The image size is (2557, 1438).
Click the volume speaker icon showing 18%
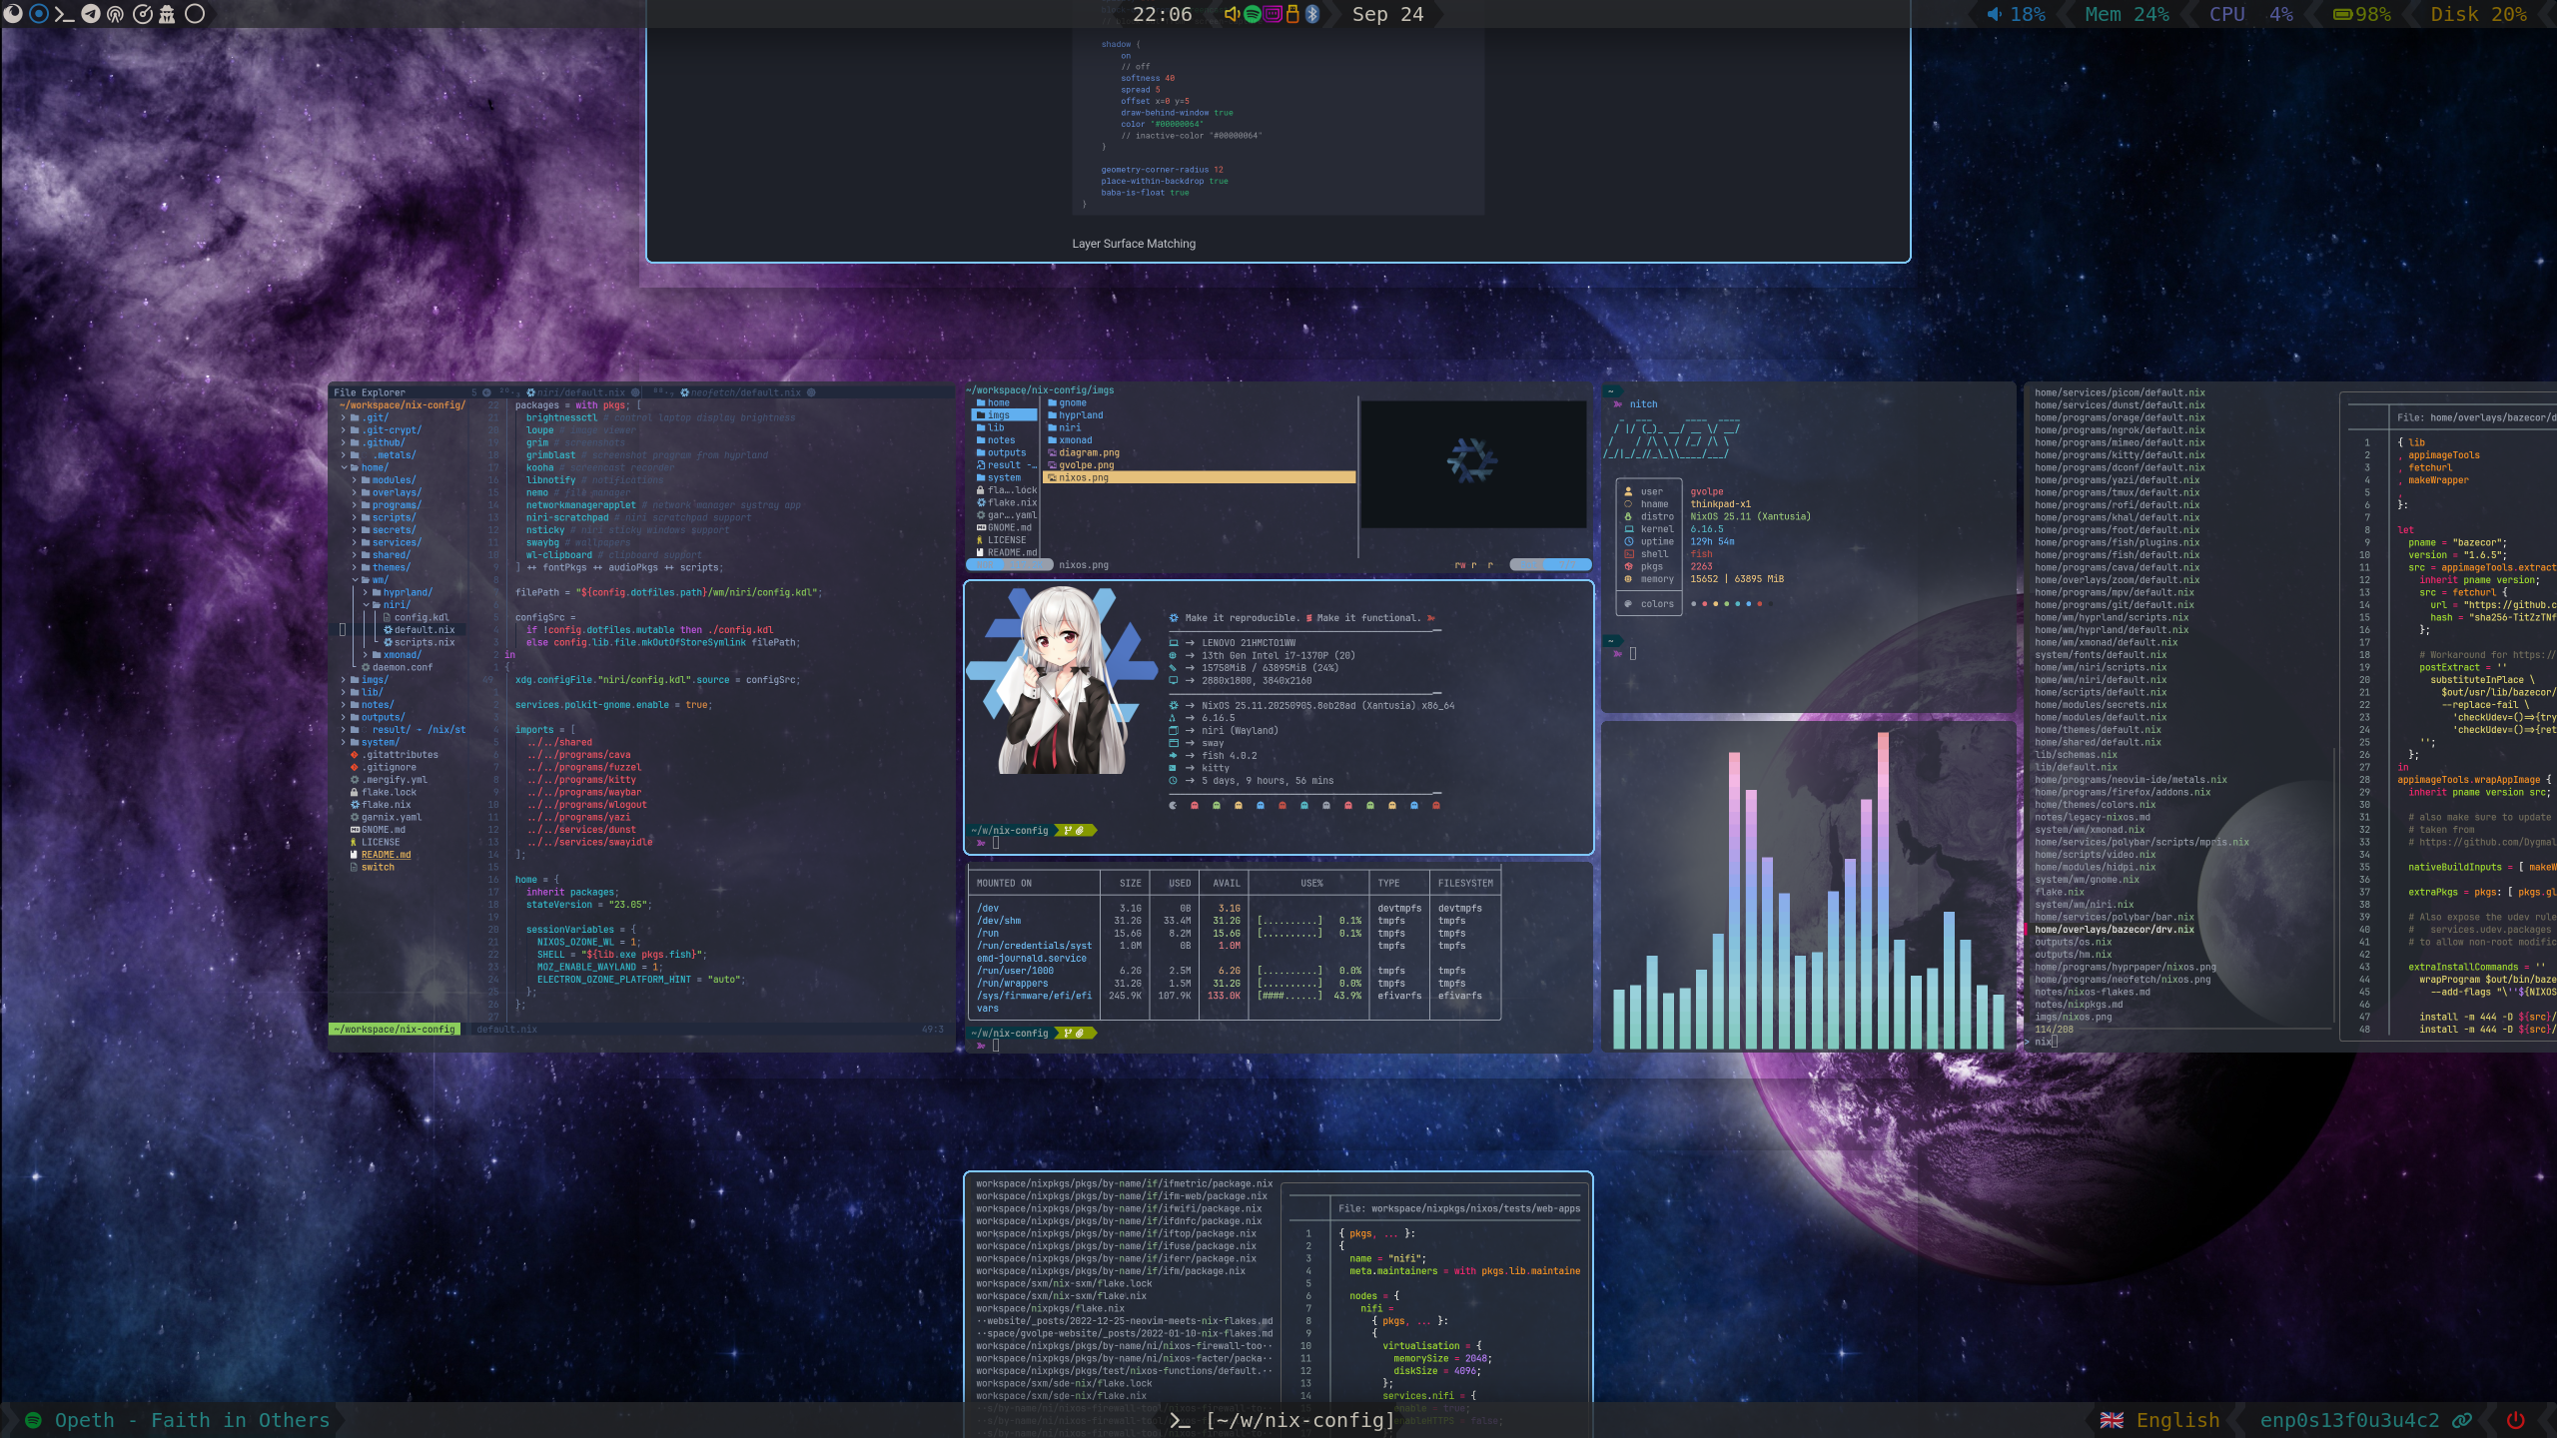coord(1994,14)
